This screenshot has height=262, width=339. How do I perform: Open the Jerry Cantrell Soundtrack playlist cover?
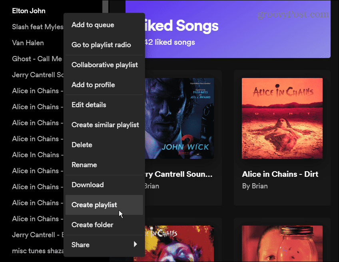point(179,118)
